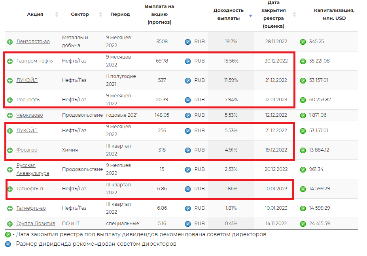Expand the Газпром нефть row using plus icon

(9, 61)
